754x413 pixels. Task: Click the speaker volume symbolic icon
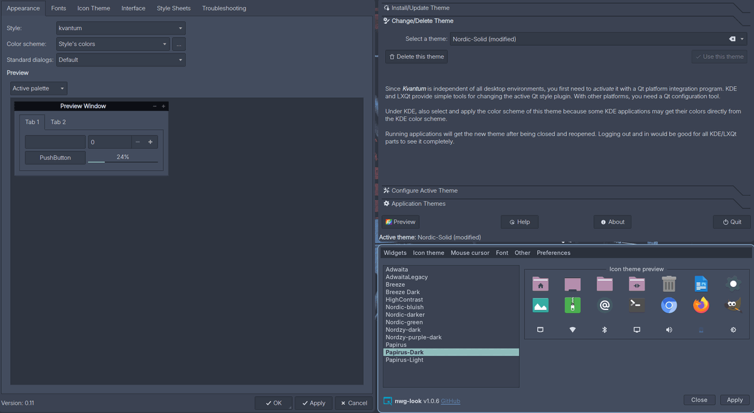tap(669, 330)
